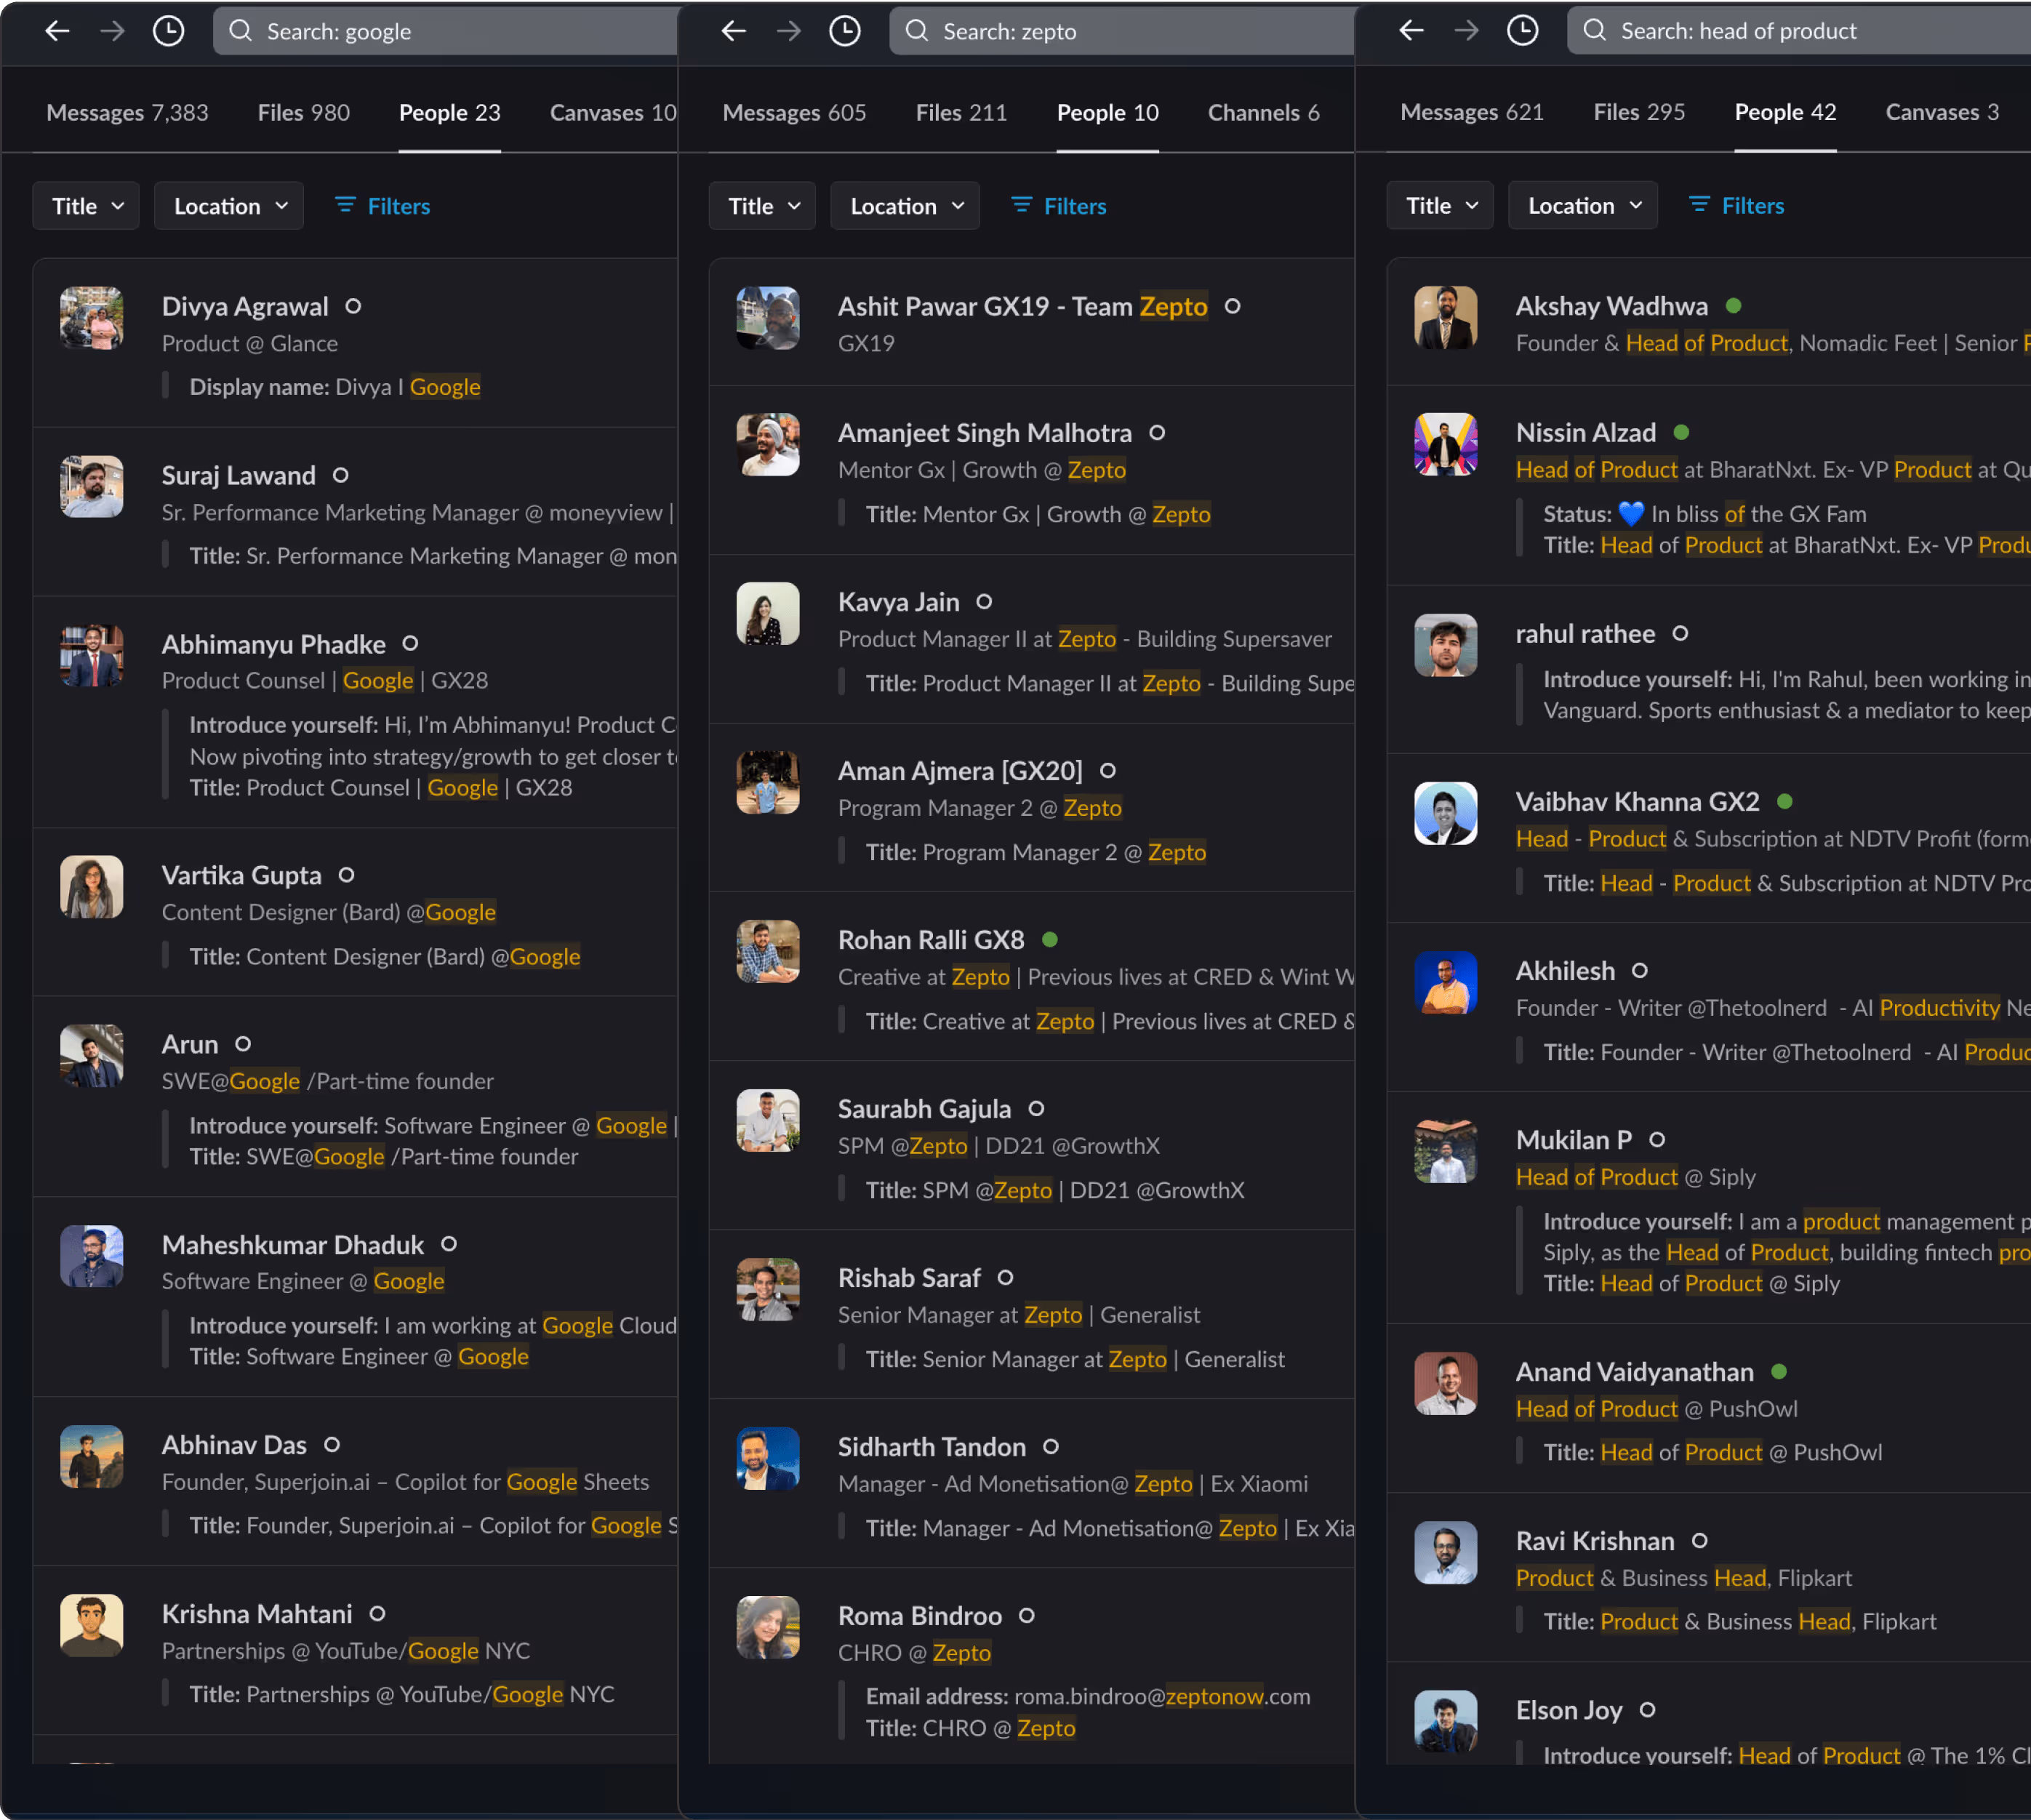The image size is (2031, 1820).
Task: Open Title dropdown in google window
Action: 86,206
